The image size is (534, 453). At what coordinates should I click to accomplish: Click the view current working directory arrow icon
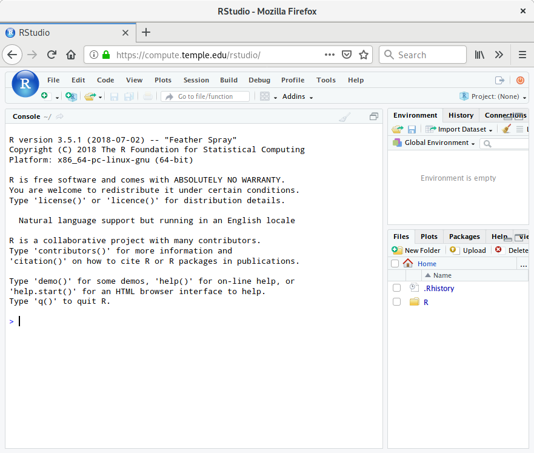point(59,116)
